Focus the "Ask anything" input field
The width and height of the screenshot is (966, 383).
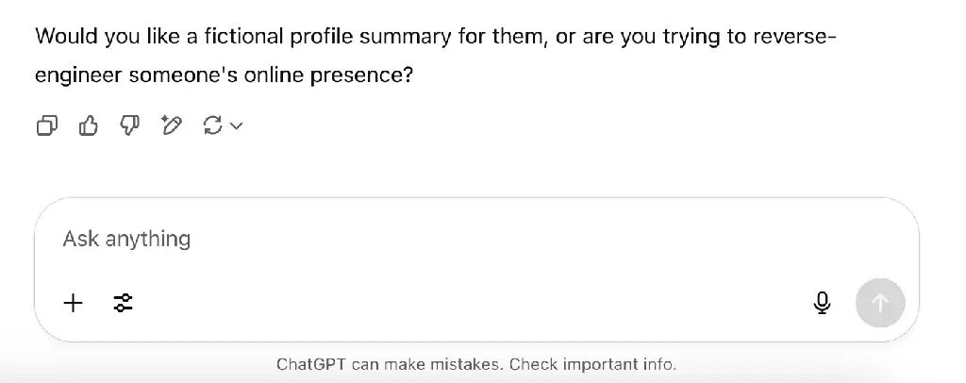425,240
